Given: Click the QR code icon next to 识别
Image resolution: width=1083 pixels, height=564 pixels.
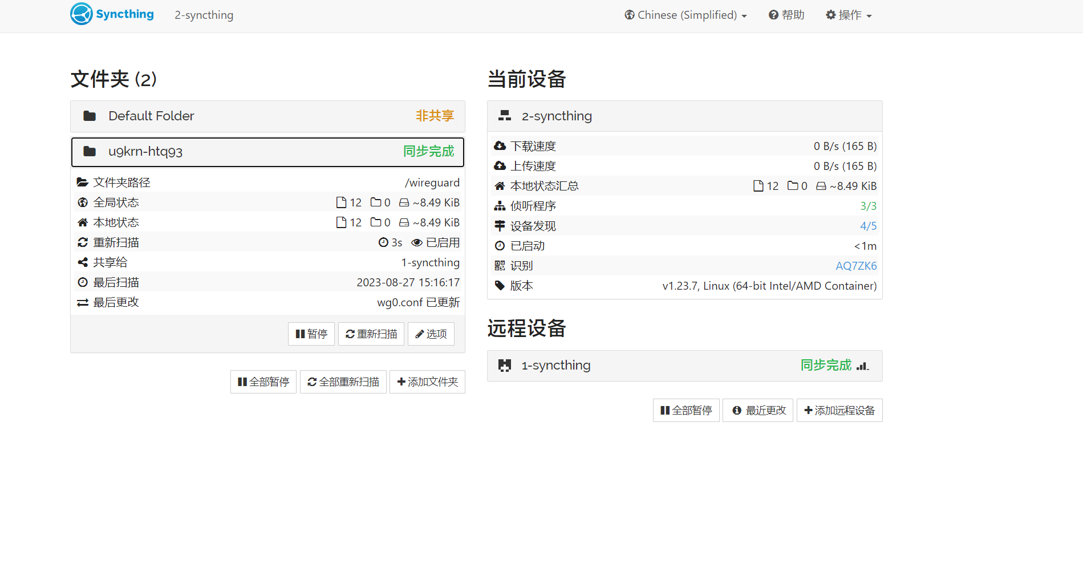Looking at the screenshot, I should [x=500, y=266].
